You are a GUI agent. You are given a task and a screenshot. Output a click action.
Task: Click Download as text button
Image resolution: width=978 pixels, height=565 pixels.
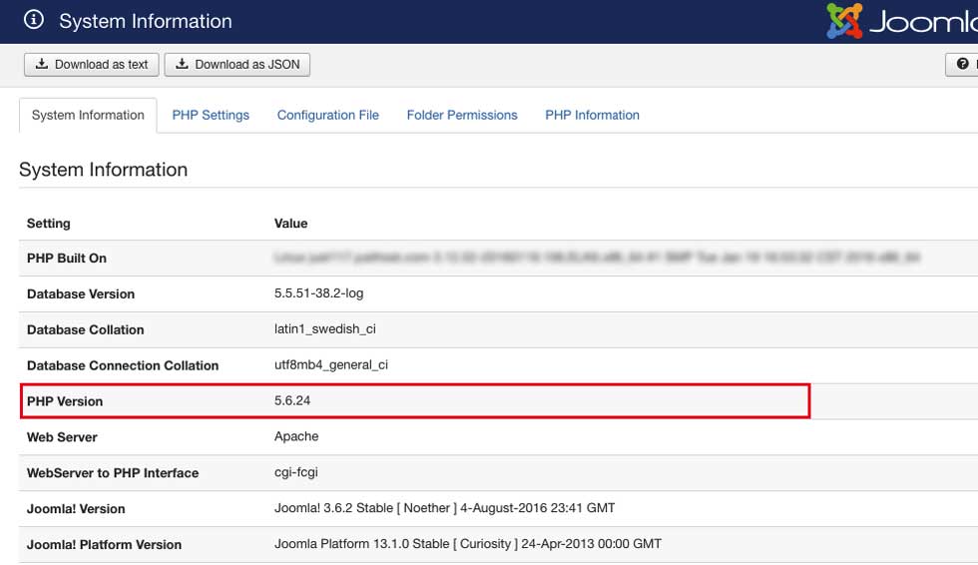tap(91, 64)
